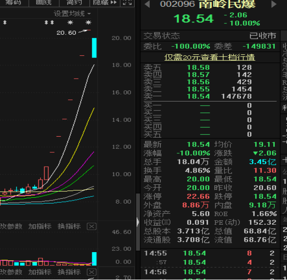Click the 外盘 value 8.86万

tap(196, 205)
